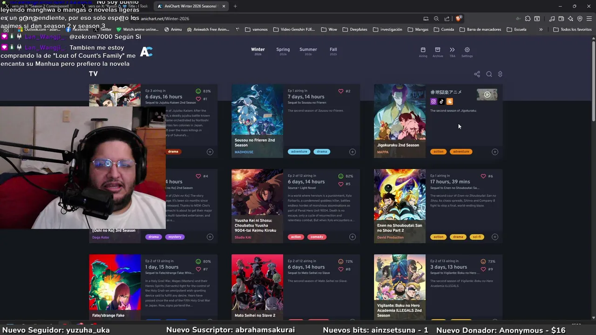
Task: Toggle favorite heart ranked #2 on Frieren
Action: click(341, 91)
